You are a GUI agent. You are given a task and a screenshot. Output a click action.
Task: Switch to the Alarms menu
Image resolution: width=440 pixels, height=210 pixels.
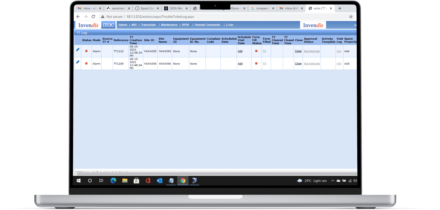tap(123, 25)
